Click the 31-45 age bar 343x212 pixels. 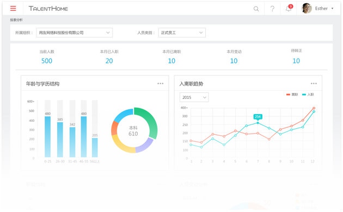pos(72,142)
